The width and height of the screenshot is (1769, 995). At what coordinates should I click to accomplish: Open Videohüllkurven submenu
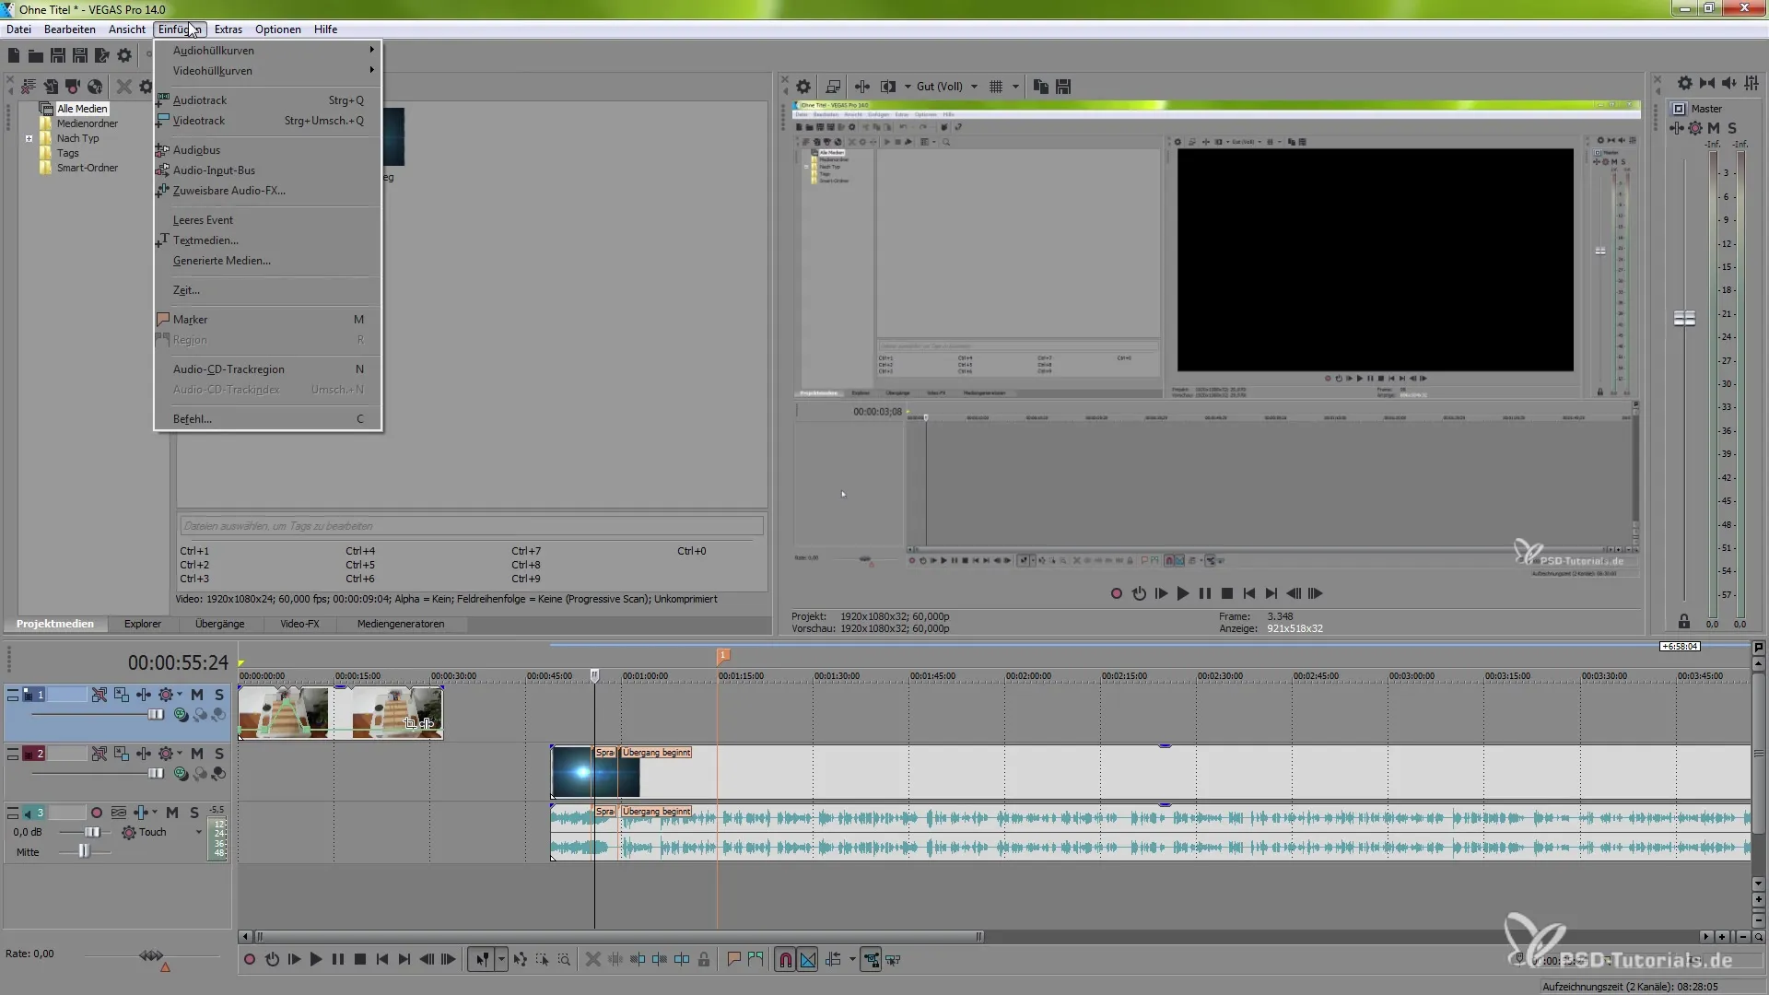(268, 71)
